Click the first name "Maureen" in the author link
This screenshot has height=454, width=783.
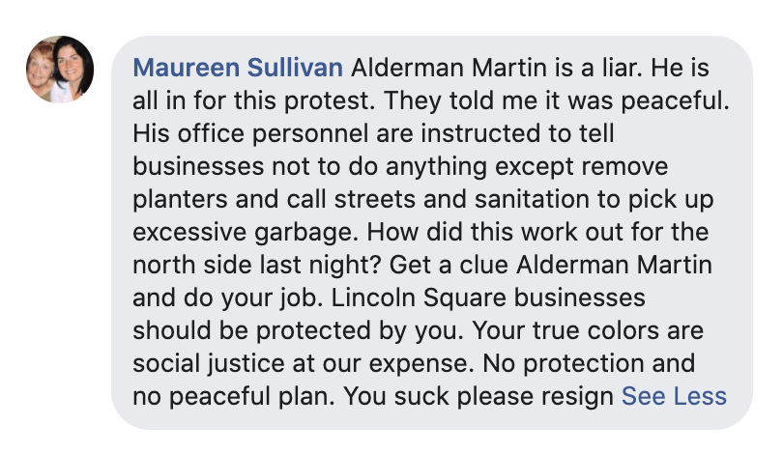[x=187, y=68]
